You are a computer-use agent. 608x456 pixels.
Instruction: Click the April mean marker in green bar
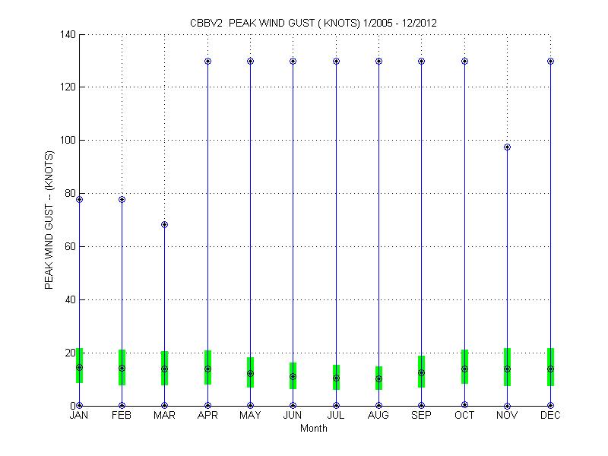click(x=207, y=369)
